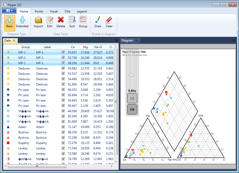Viewport: 239px width, 173px height.
Task: Clear points with the eraser icon
Action: click(x=109, y=22)
